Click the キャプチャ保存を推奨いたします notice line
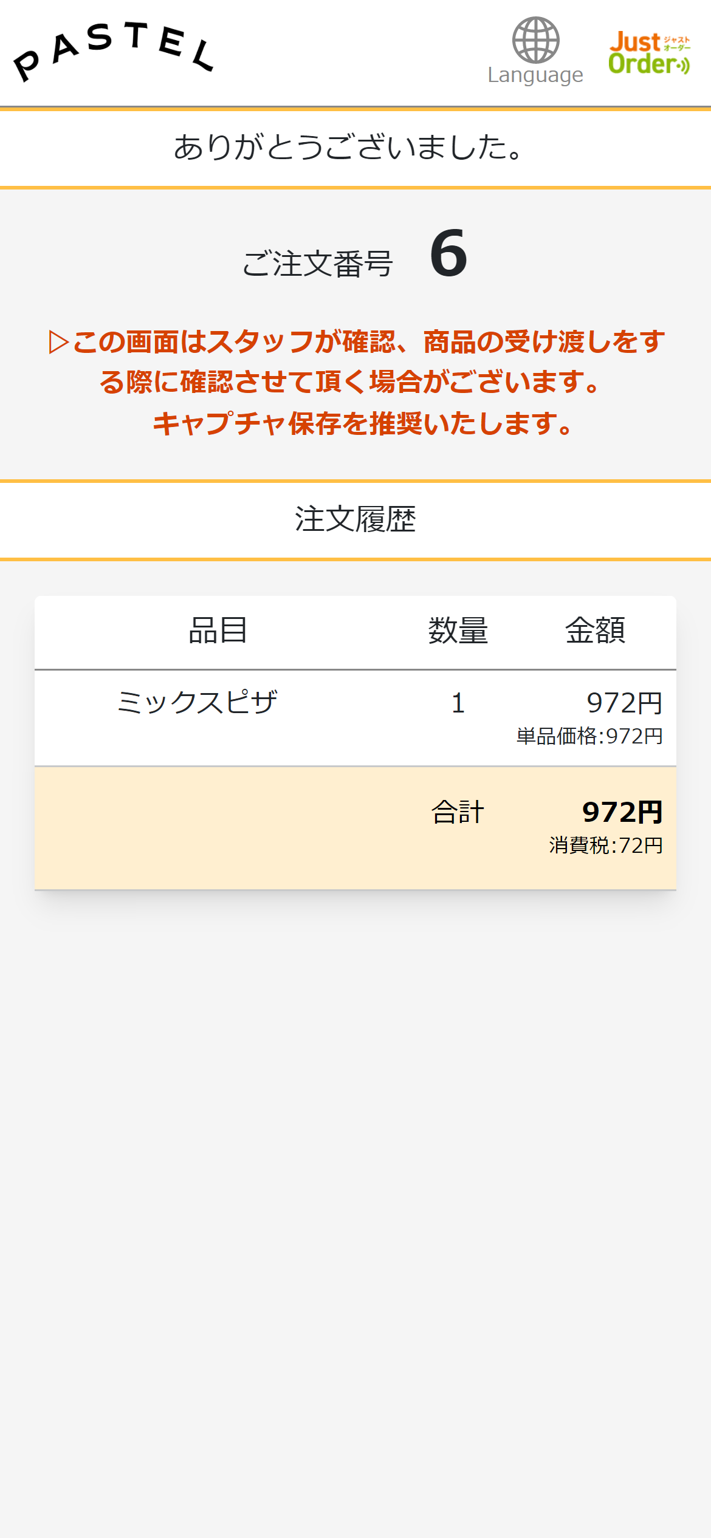This screenshot has height=1538, width=711. click(x=363, y=423)
